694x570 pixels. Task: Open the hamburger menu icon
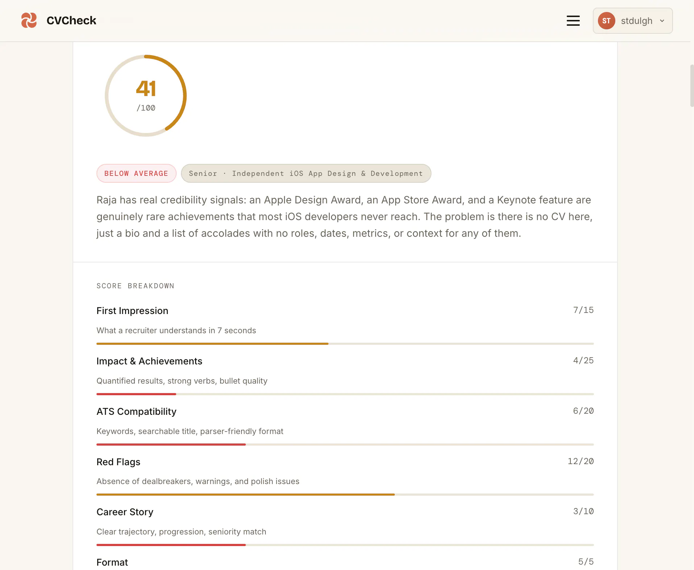pos(573,21)
